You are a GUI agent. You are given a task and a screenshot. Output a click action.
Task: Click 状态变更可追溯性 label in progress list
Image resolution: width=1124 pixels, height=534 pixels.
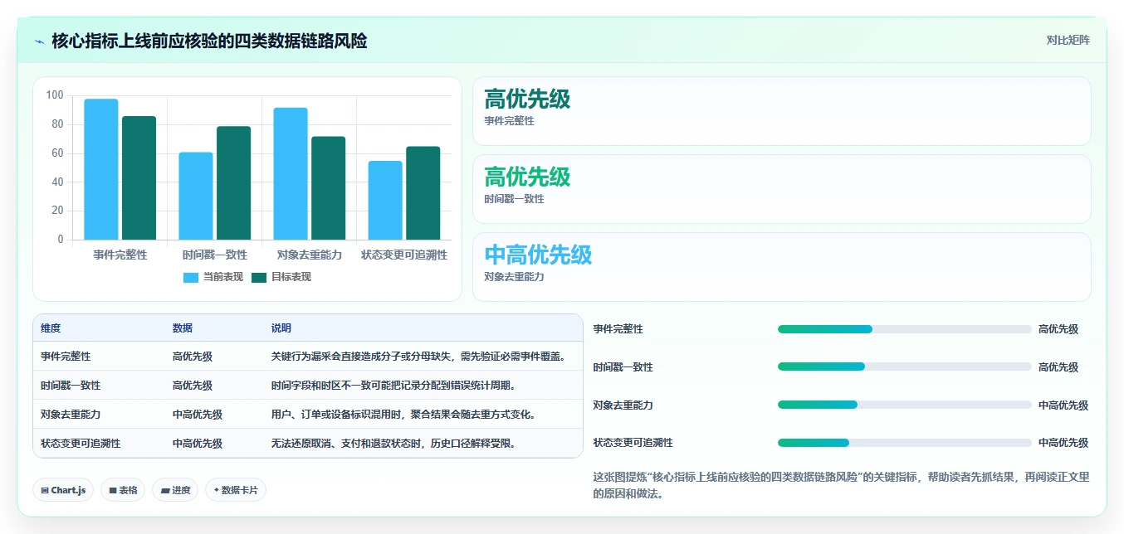click(x=633, y=443)
